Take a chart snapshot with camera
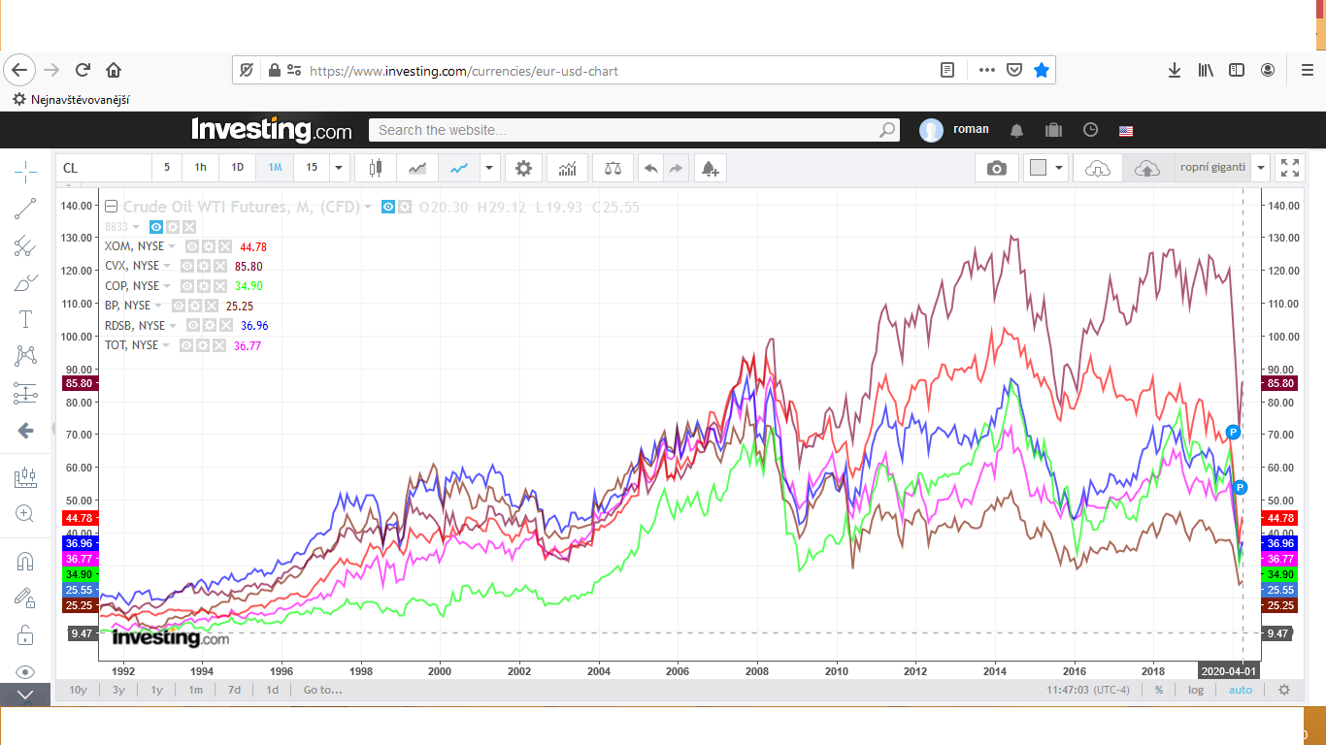Viewport: 1326px width, 745px height. coord(997,168)
